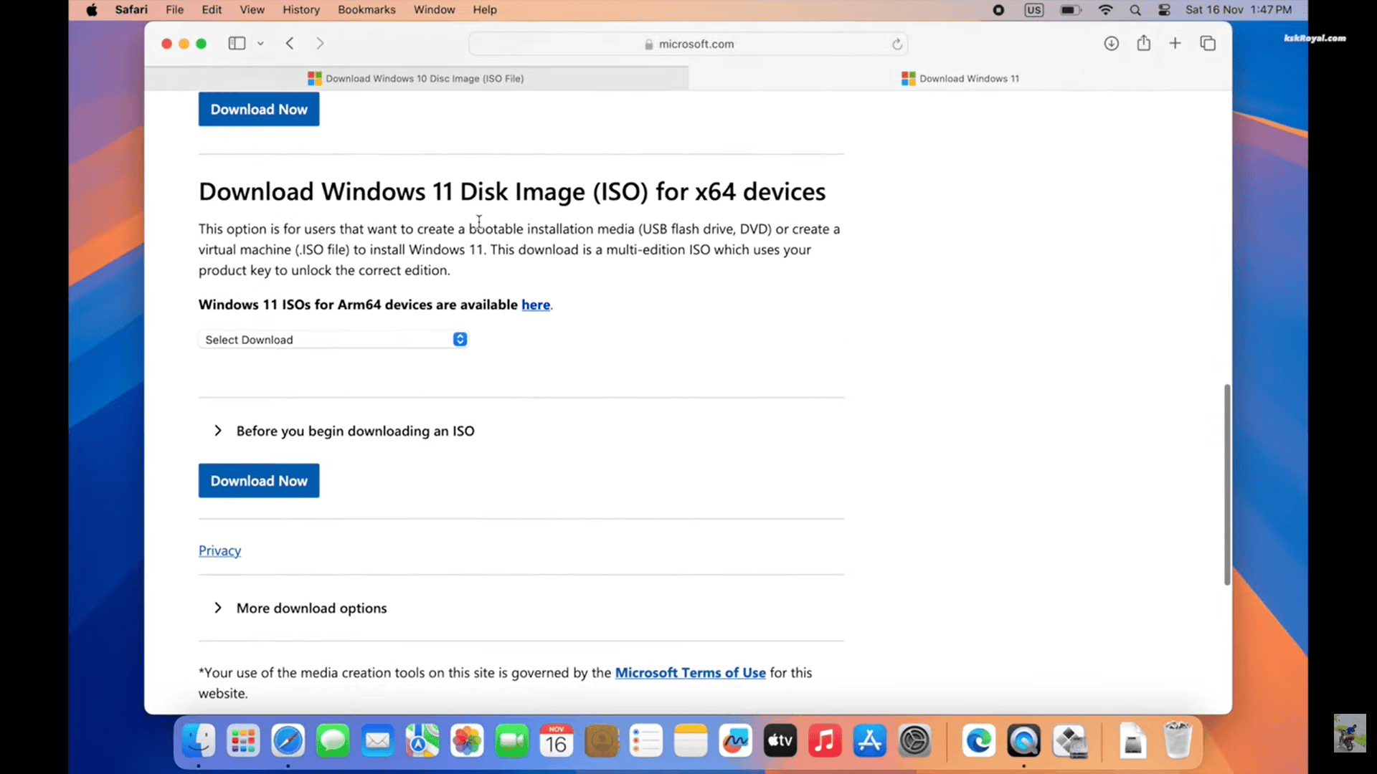This screenshot has height=774, width=1377.
Task: Click the microsoft.com address bar
Action: coord(688,44)
